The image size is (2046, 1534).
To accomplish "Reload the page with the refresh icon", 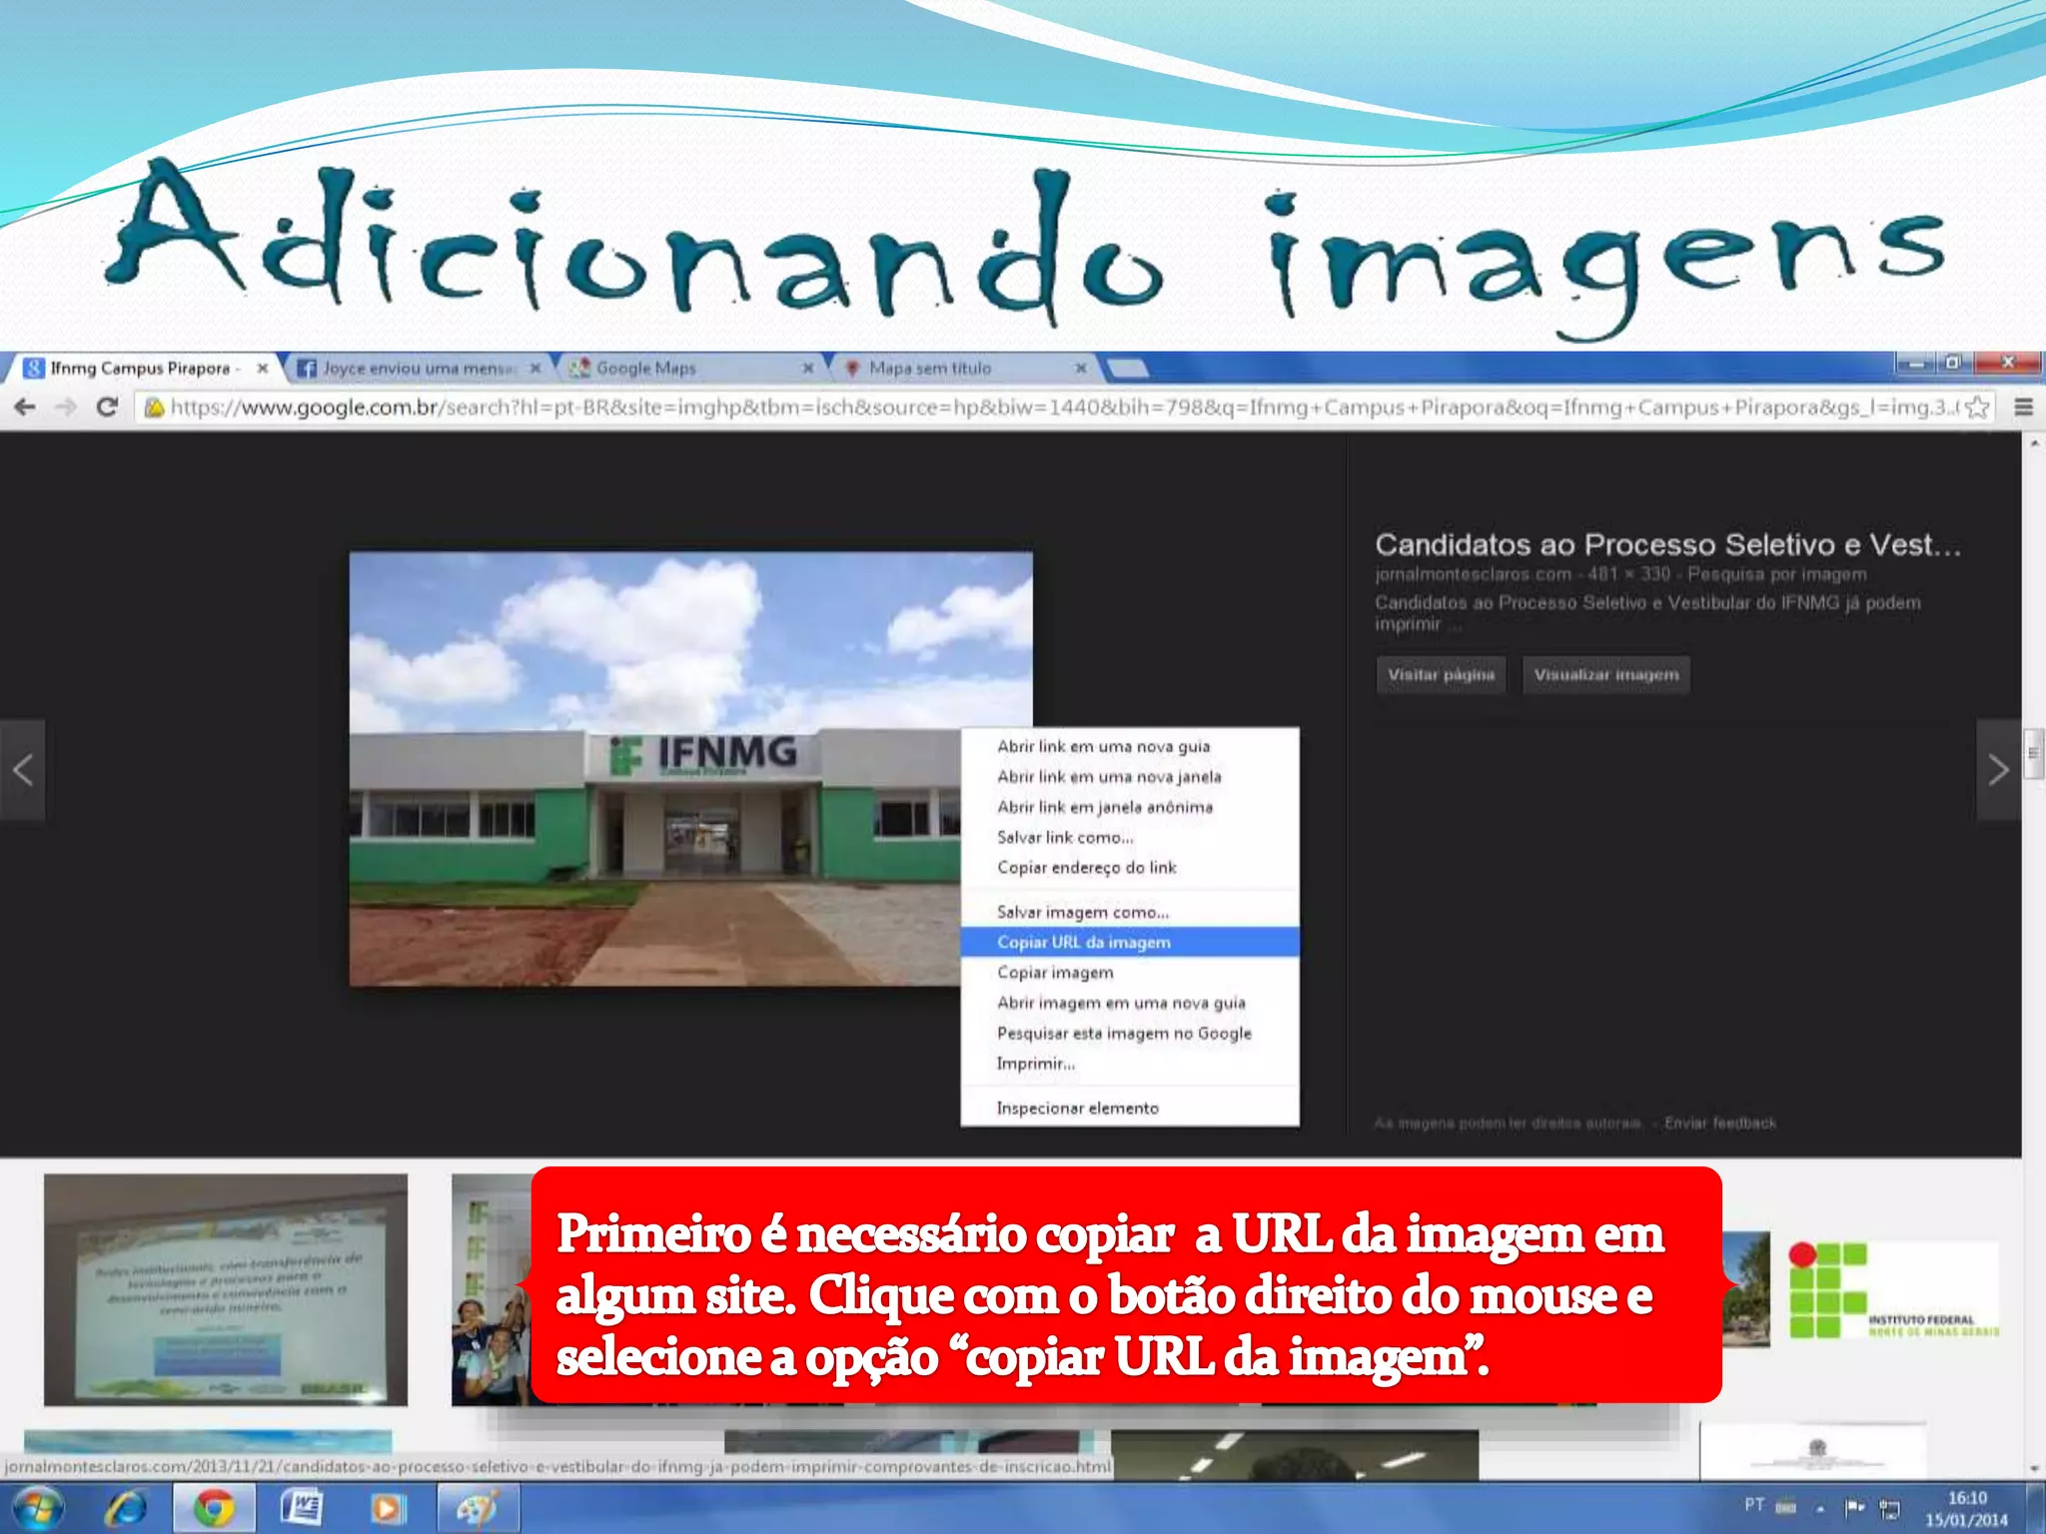I will click(x=106, y=406).
